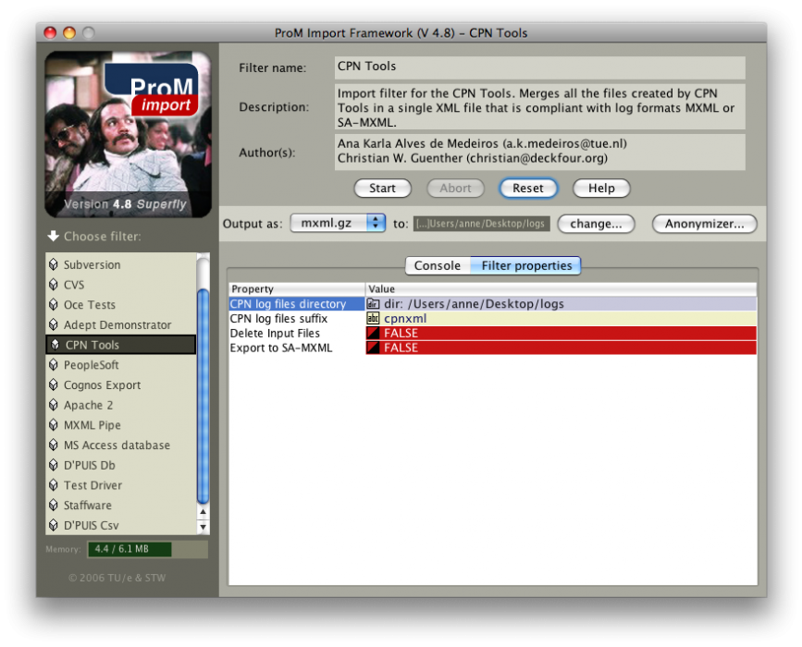The height and width of the screenshot is (647, 802).
Task: Click the Anonymizer... button
Action: pos(704,224)
